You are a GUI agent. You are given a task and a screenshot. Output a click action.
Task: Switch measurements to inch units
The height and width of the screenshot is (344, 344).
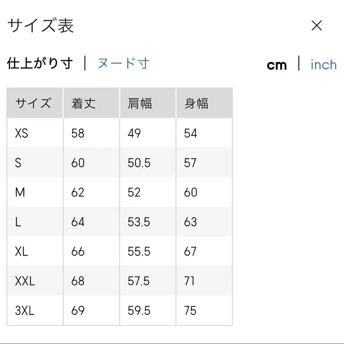[x=323, y=65]
